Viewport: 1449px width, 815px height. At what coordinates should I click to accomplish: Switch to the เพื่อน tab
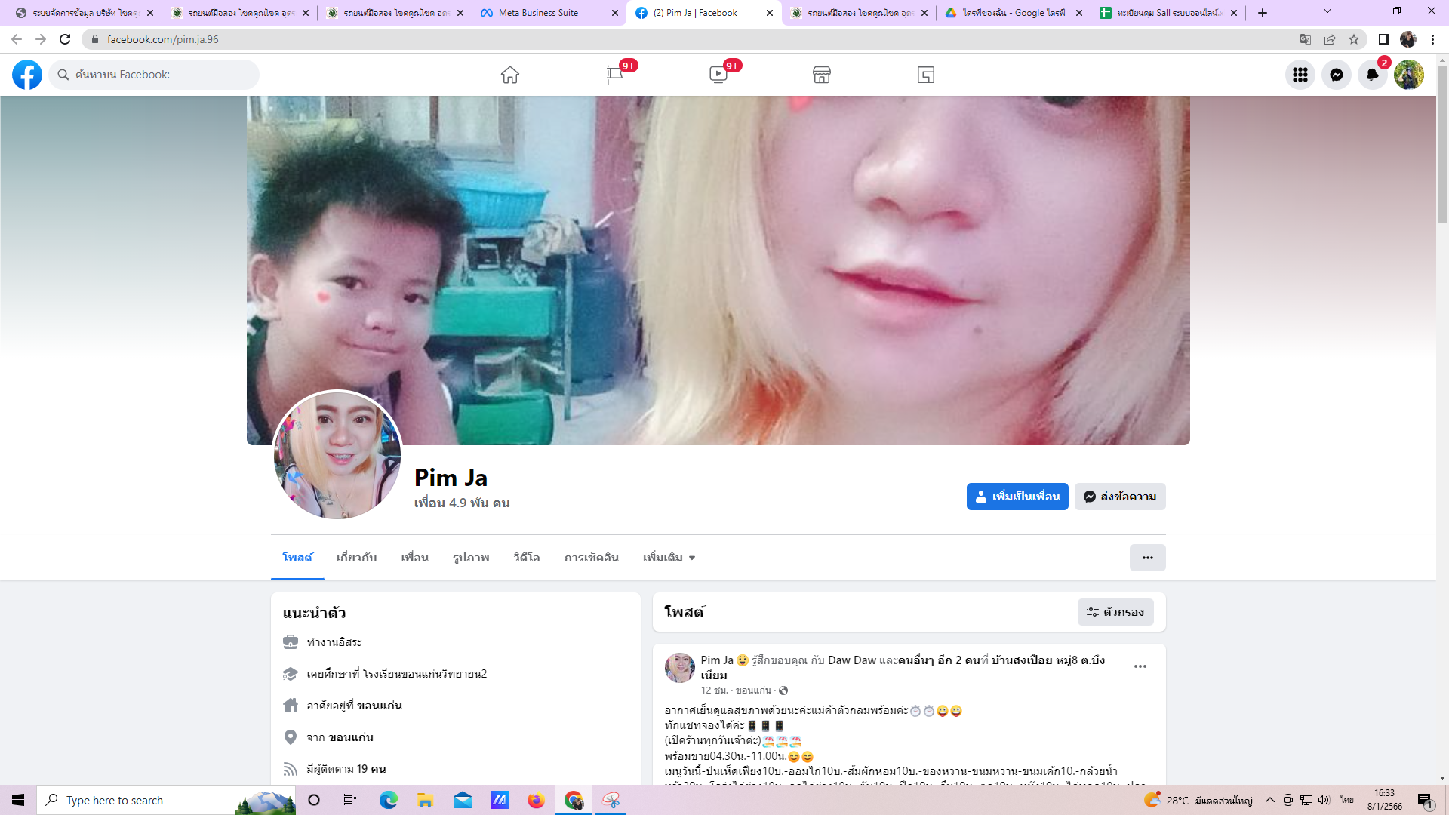[x=414, y=558]
